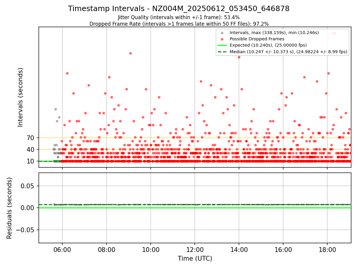Click the dashed green line sample in the legend
Image resolution: width=358 pixels, height=269 pixels.
click(222, 52)
